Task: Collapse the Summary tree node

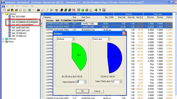Action: 3,14
